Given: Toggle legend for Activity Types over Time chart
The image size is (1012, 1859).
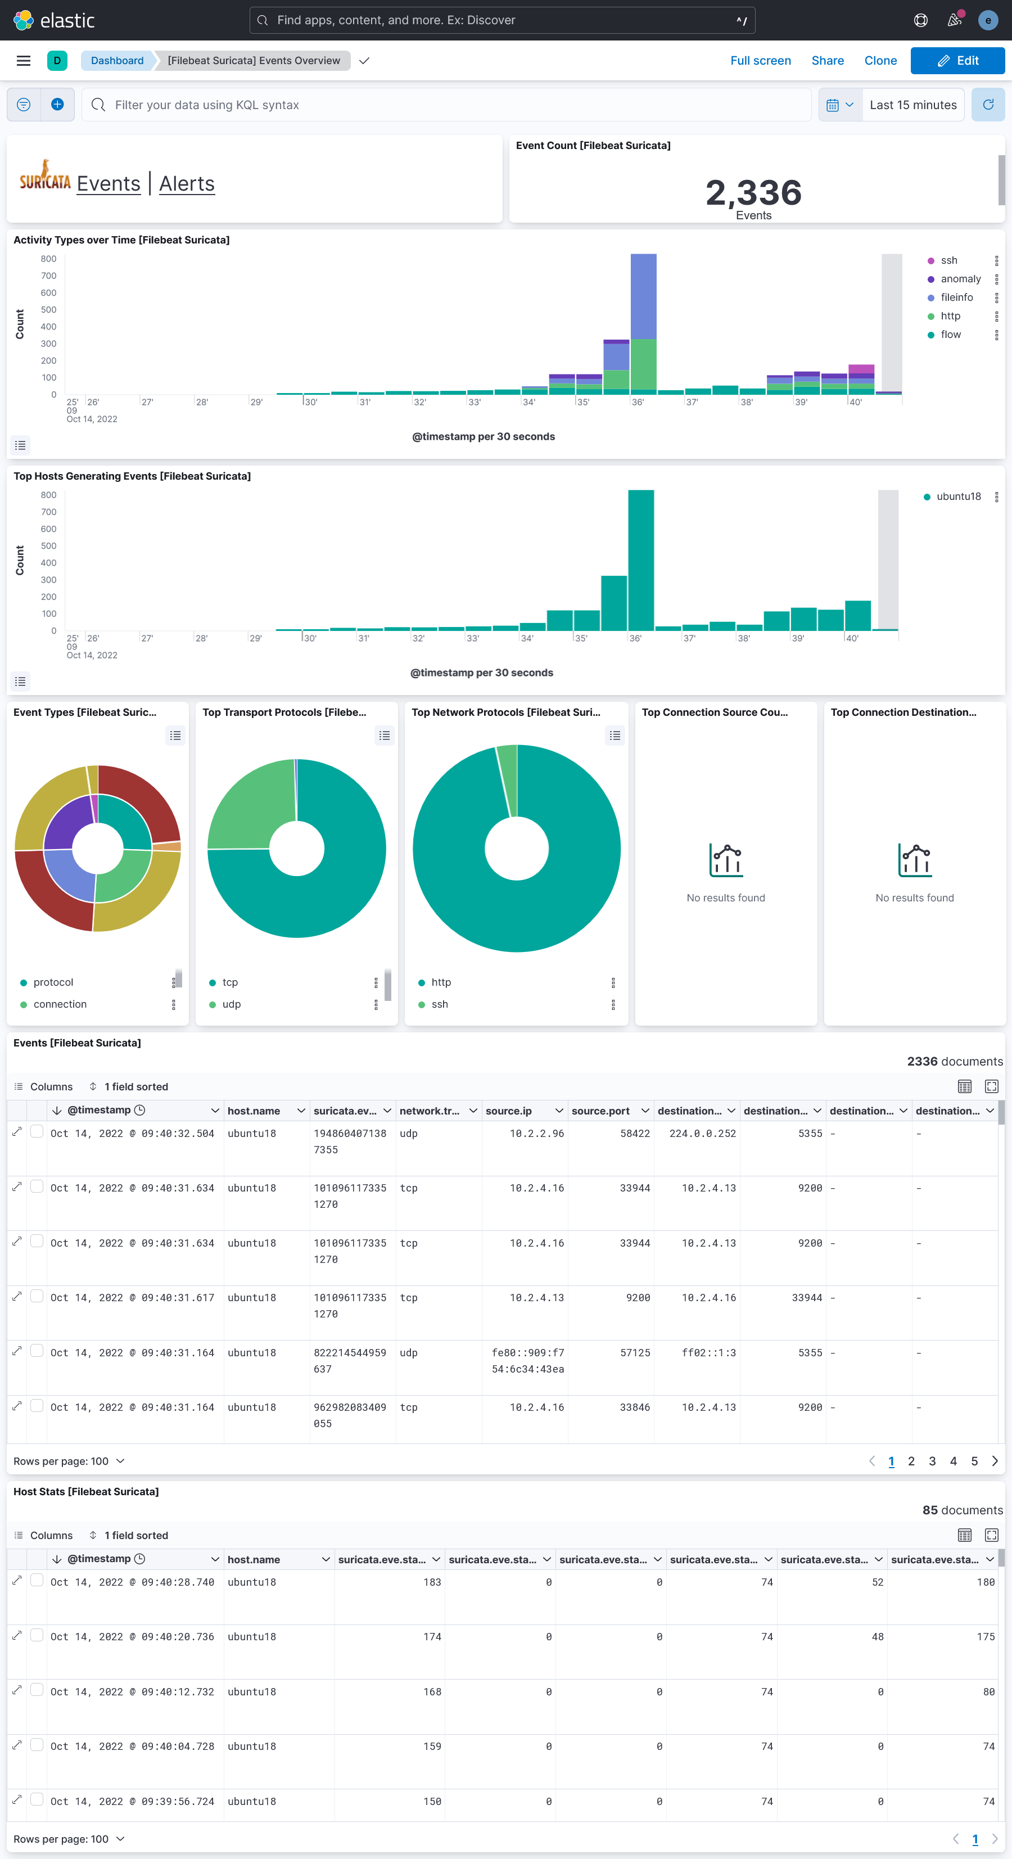Looking at the screenshot, I should click(x=20, y=445).
